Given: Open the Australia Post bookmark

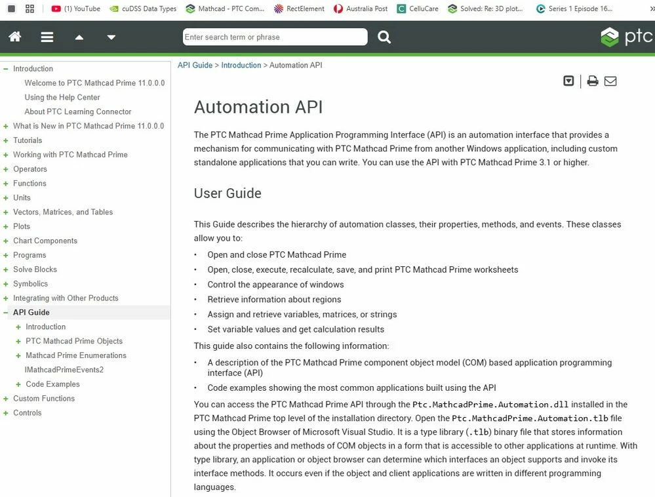Looking at the screenshot, I should click(x=361, y=9).
